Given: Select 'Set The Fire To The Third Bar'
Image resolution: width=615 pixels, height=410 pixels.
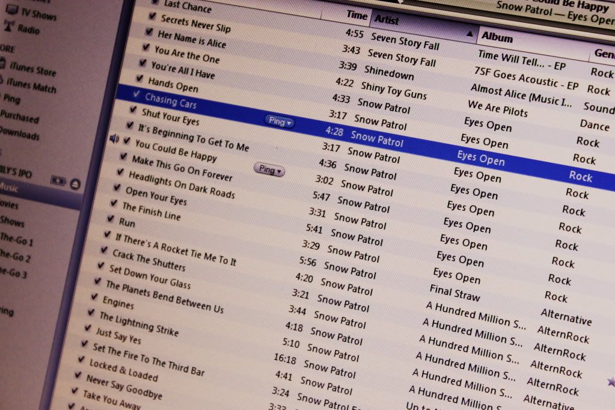Looking at the screenshot, I should 148,359.
